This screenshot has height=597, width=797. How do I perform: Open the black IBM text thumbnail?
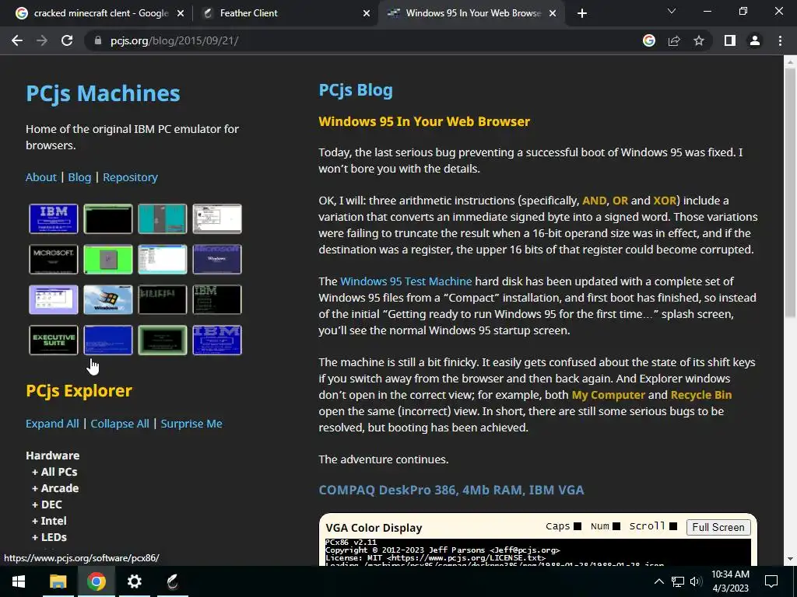point(217,299)
